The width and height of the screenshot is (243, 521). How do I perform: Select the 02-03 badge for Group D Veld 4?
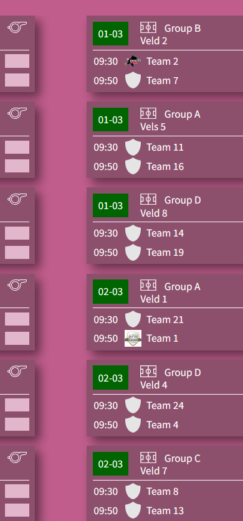tap(111, 378)
